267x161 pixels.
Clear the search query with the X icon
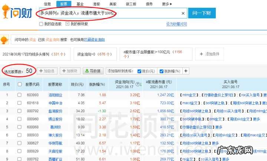pos(183,13)
